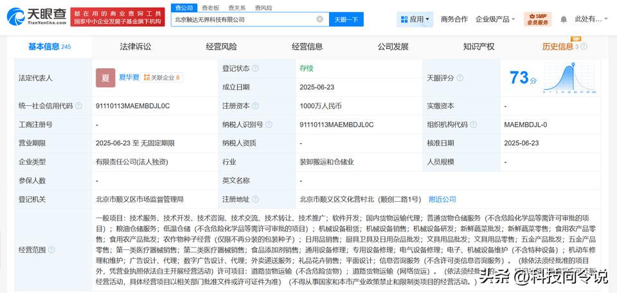The image size is (617, 293).
Task: Click credit code 91110113MAEMBDJL0C in 统一社会信用代码 row
Action: point(132,106)
